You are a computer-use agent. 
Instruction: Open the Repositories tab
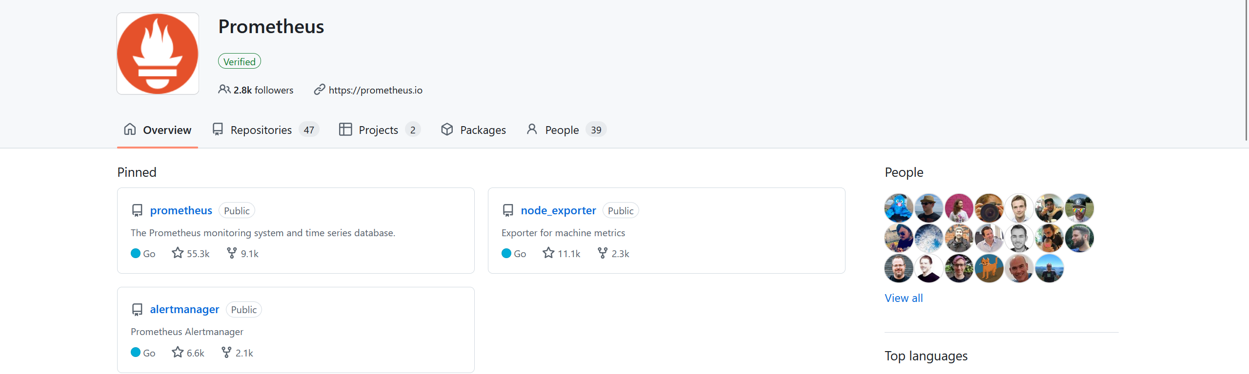(x=265, y=130)
